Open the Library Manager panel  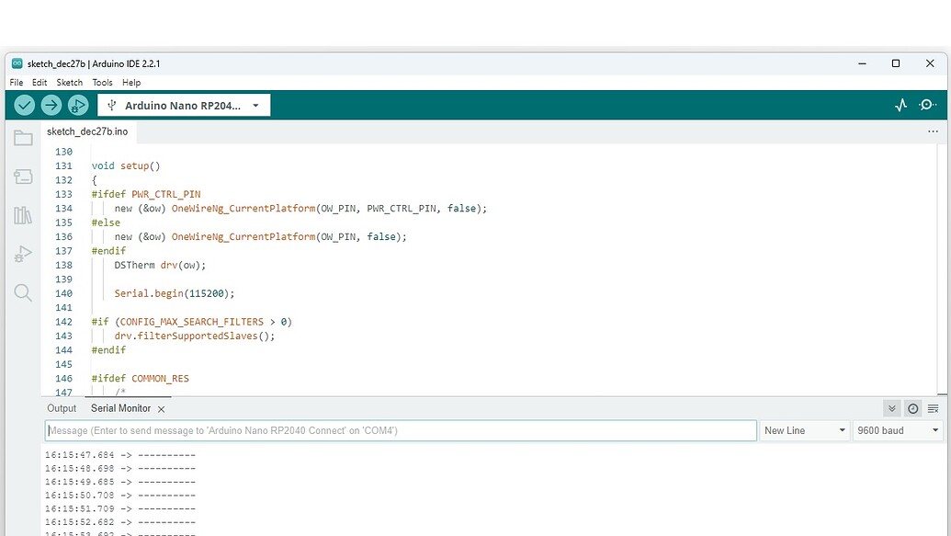pos(23,215)
